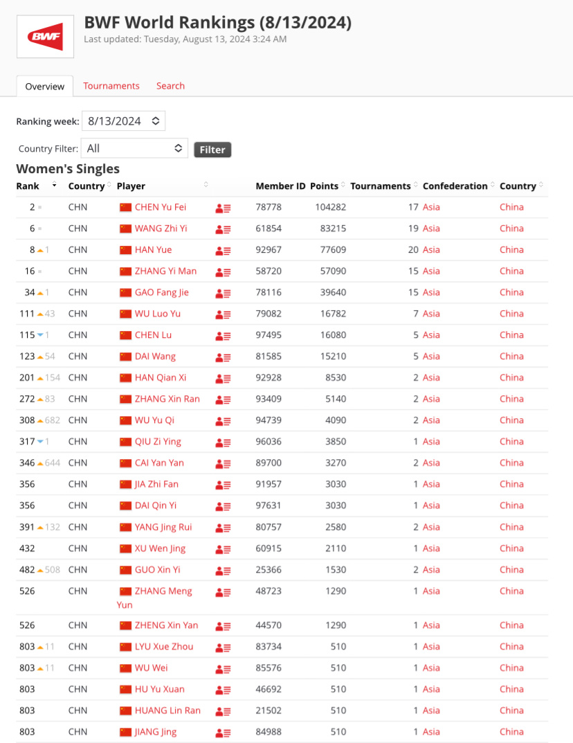The width and height of the screenshot is (573, 743).
Task: Select the Overview tab
Action: (x=45, y=87)
